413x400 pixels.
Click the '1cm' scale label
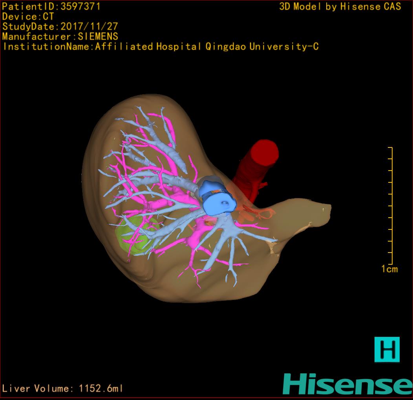coord(389,269)
